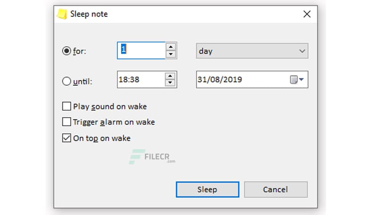Enable Play sound on wake
372x215 pixels.
pyautogui.click(x=67, y=107)
